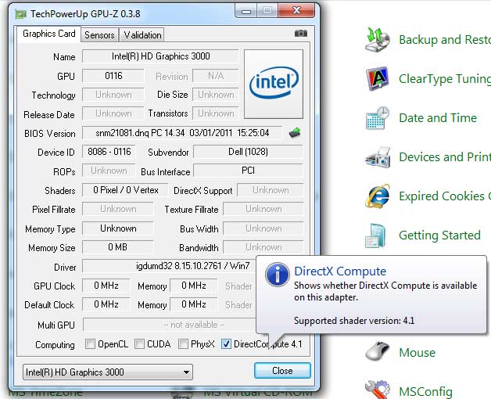This screenshot has height=399, width=491.
Task: Click the DirectX Compute tooltip title
Action: (x=340, y=271)
